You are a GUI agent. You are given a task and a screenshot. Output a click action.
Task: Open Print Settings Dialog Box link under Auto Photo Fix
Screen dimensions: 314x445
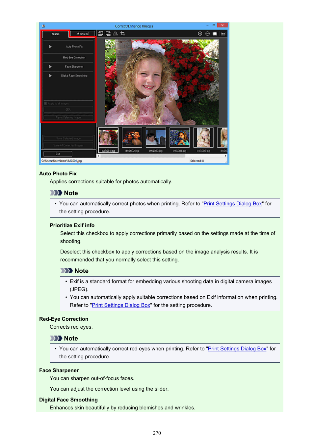pyautogui.click(x=233, y=204)
